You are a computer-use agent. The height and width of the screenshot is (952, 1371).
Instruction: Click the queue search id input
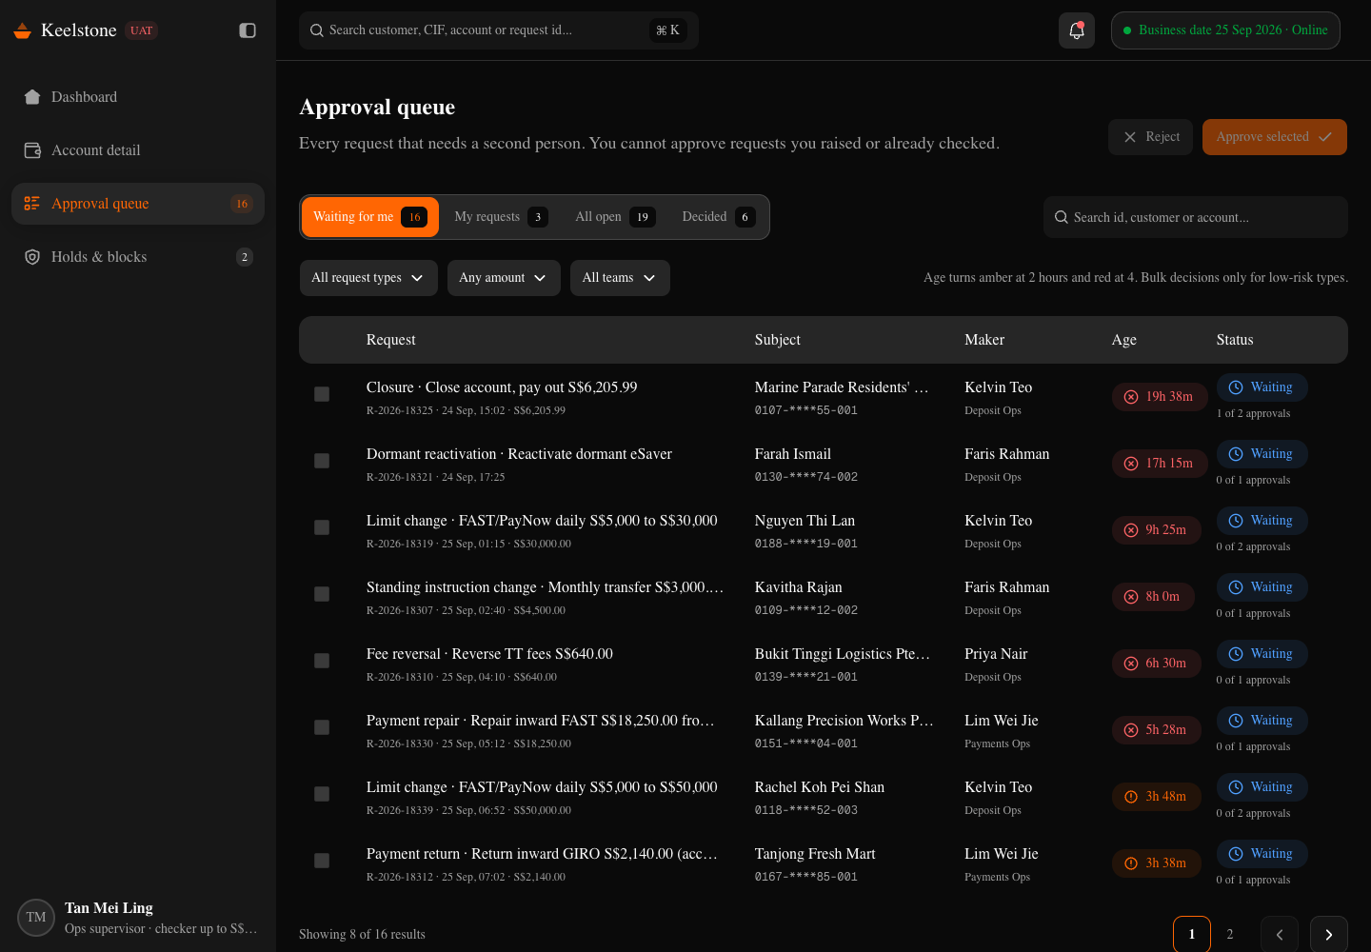pos(1196,217)
